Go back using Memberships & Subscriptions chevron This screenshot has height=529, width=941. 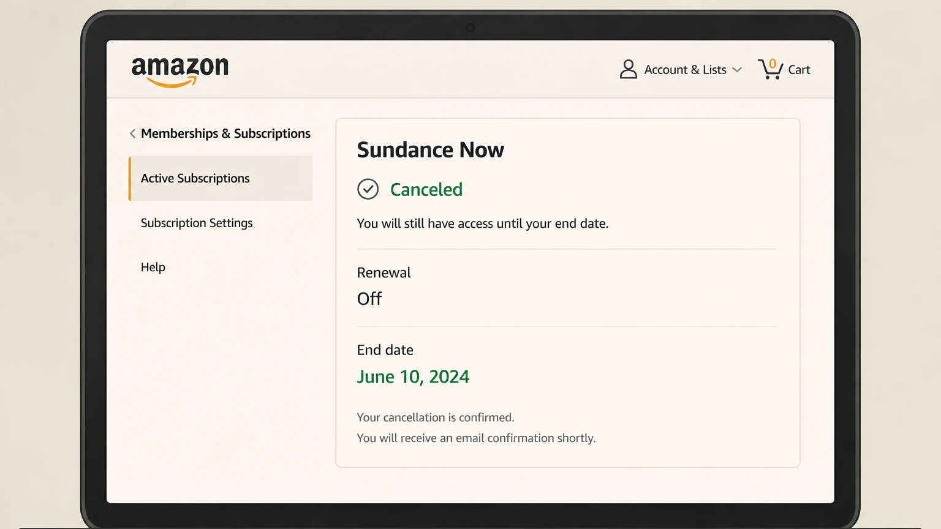(132, 133)
